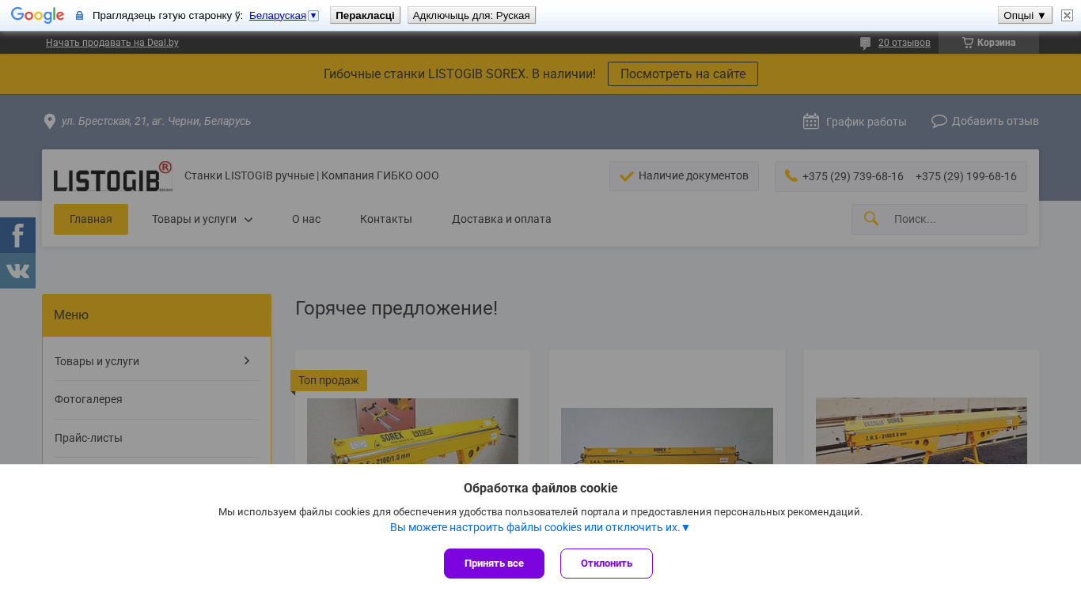The height and width of the screenshot is (607, 1081).
Task: Click Принять все cookie button
Action: [x=494, y=564]
